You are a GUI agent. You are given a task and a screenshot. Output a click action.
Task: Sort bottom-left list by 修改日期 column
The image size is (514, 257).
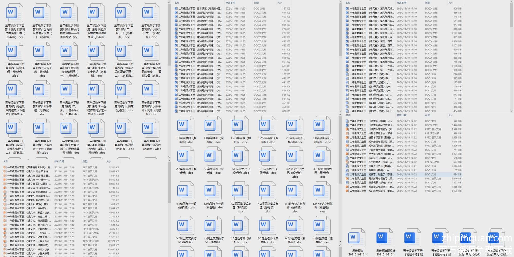click(x=59, y=161)
